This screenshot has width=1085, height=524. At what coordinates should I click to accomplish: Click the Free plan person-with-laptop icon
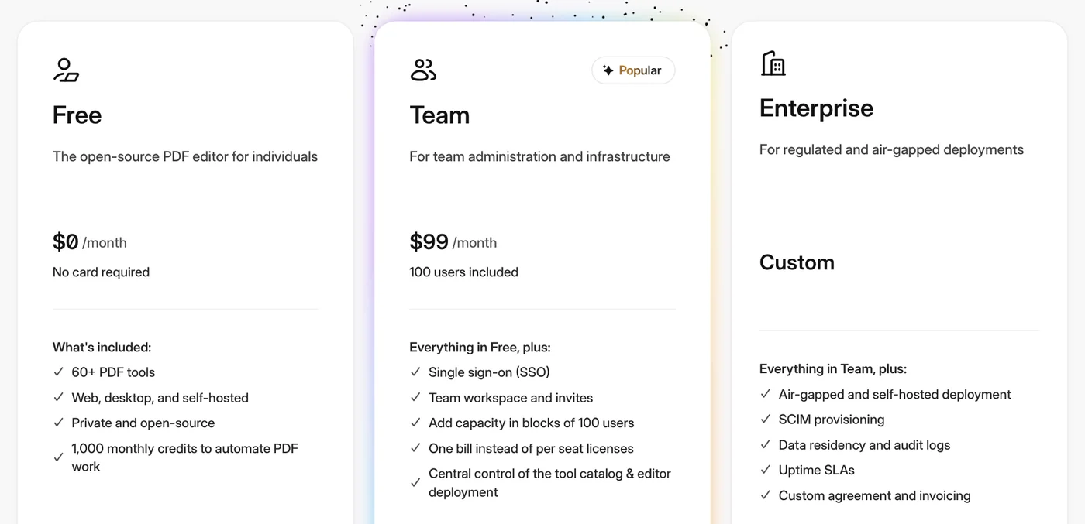(x=66, y=70)
